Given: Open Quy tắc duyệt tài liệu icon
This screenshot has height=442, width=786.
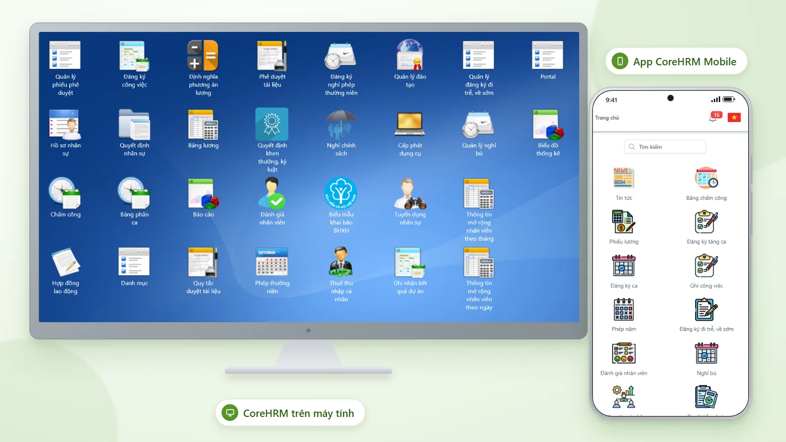Looking at the screenshot, I should (x=203, y=262).
